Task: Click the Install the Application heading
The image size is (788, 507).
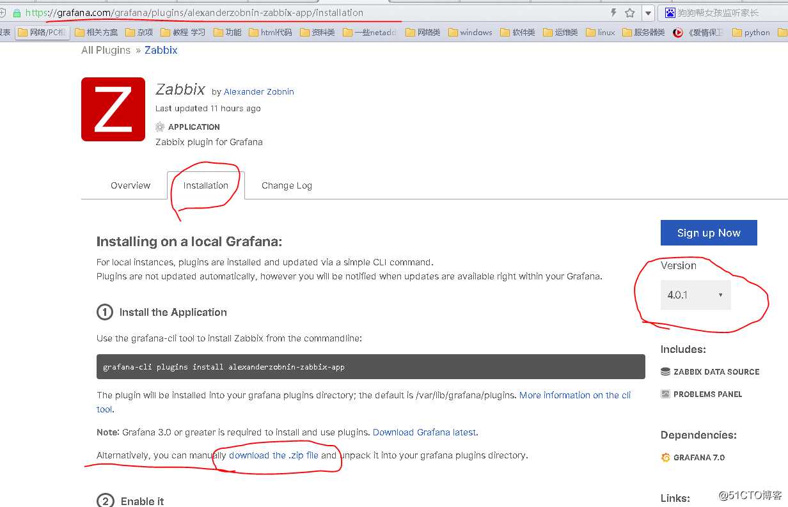Action: 173,312
